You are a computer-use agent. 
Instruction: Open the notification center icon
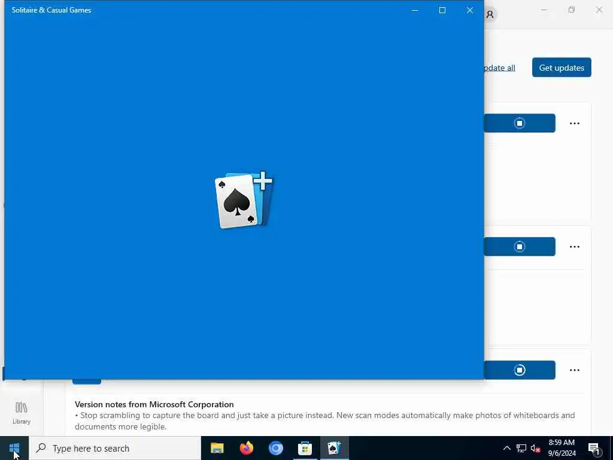click(594, 448)
